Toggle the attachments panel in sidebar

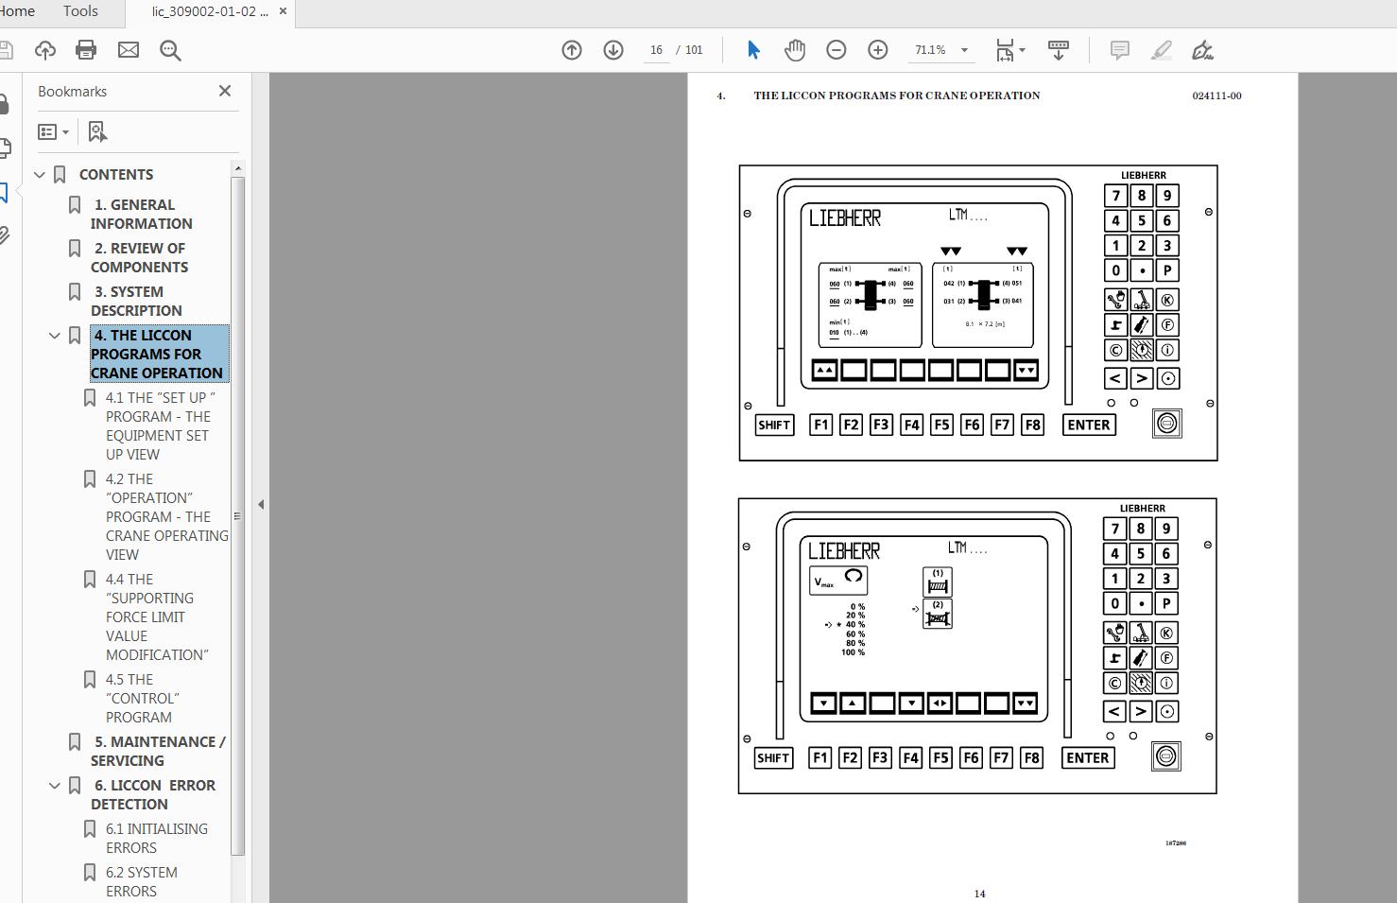[7, 236]
